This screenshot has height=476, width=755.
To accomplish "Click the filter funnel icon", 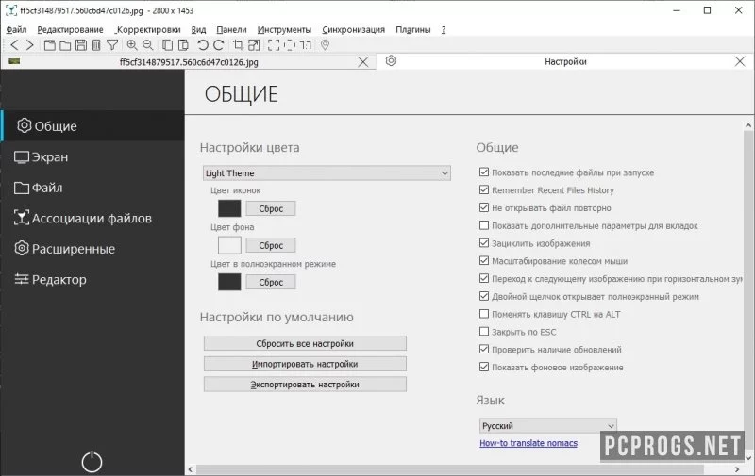I will pos(112,45).
